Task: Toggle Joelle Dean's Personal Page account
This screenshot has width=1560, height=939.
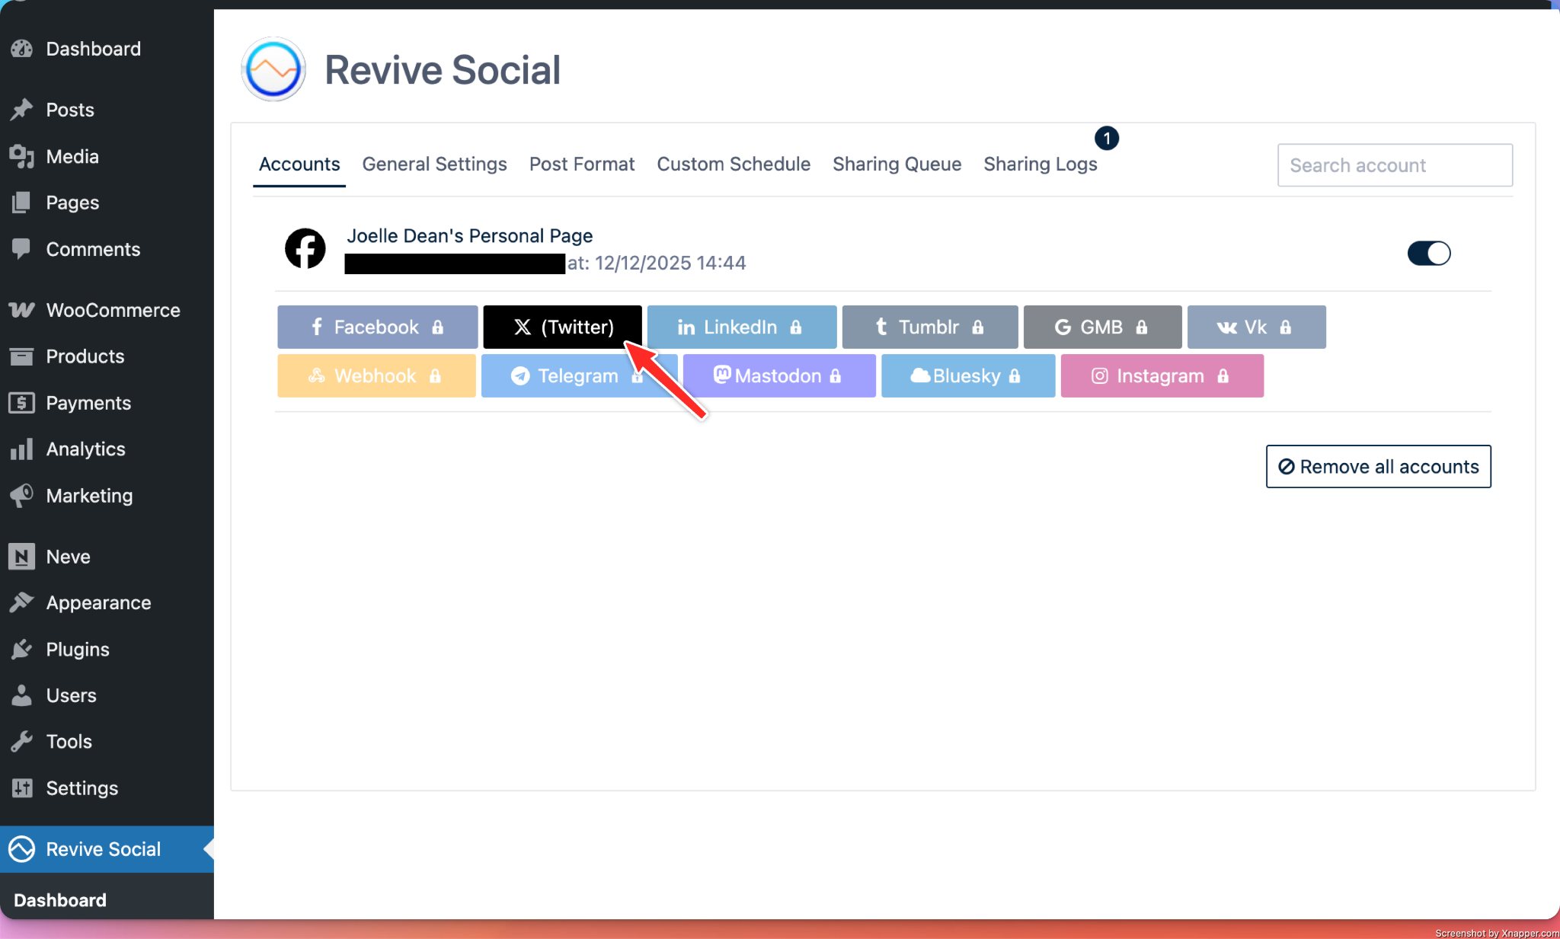Action: 1428,253
